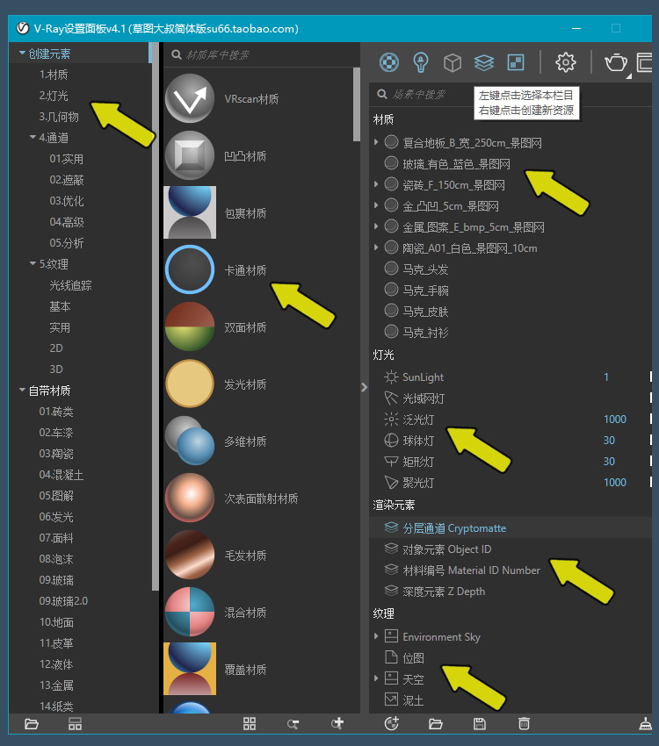The width and height of the screenshot is (659, 746).
Task: Click the 双面材质 thumbnail
Action: click(x=190, y=326)
